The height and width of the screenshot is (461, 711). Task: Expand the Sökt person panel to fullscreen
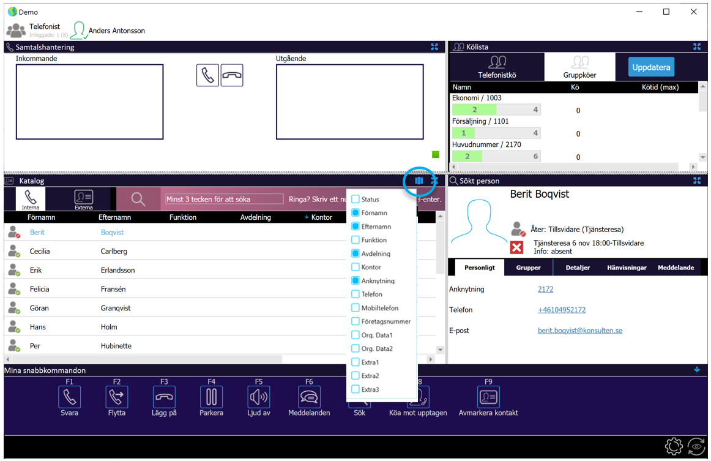(697, 181)
